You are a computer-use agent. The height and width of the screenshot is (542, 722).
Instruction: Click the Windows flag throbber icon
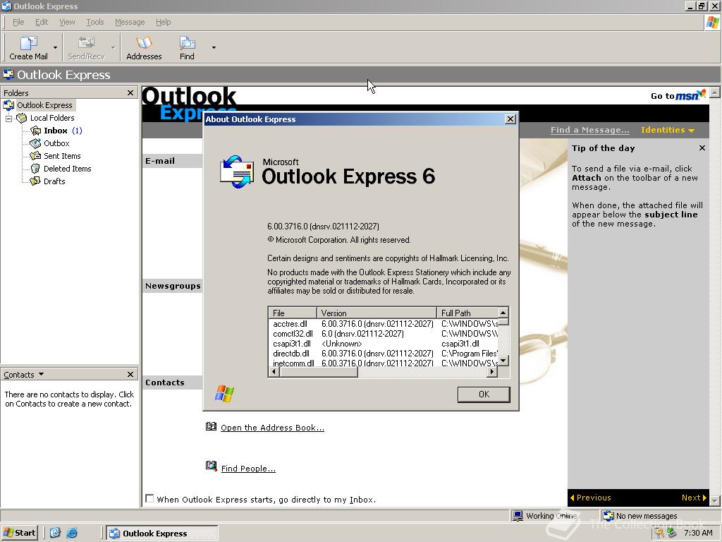(x=713, y=22)
